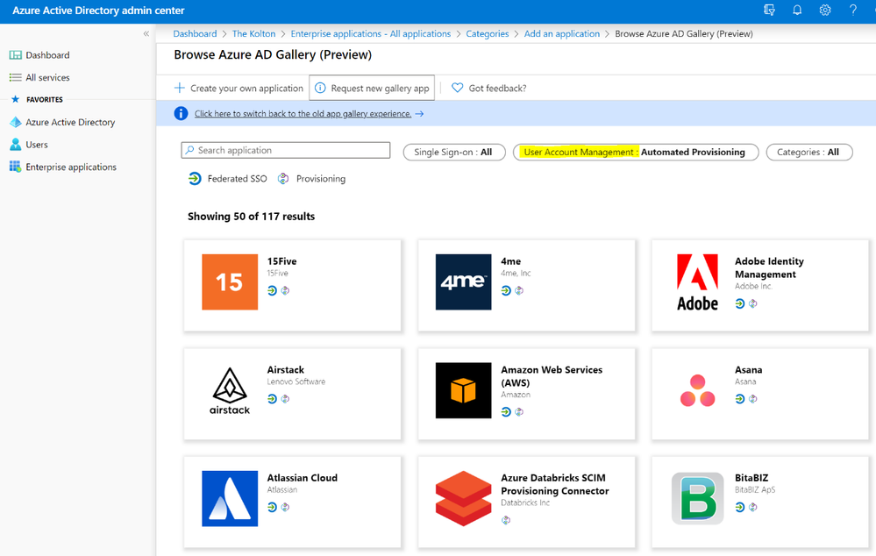The image size is (876, 556).
Task: Collapse the left sidebar with the double chevron
Action: pyautogui.click(x=146, y=34)
